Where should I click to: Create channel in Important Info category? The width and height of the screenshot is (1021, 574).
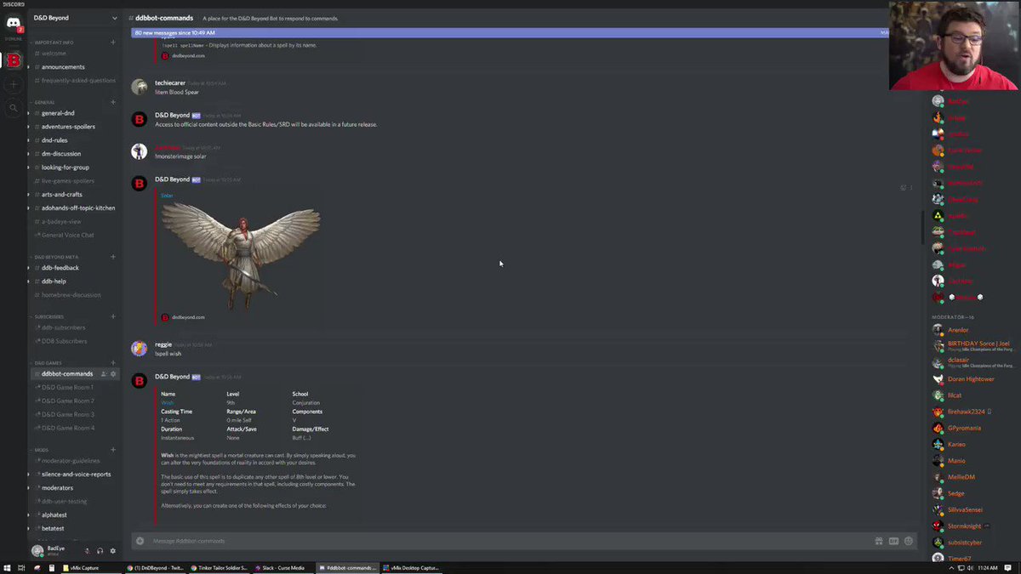coord(113,42)
